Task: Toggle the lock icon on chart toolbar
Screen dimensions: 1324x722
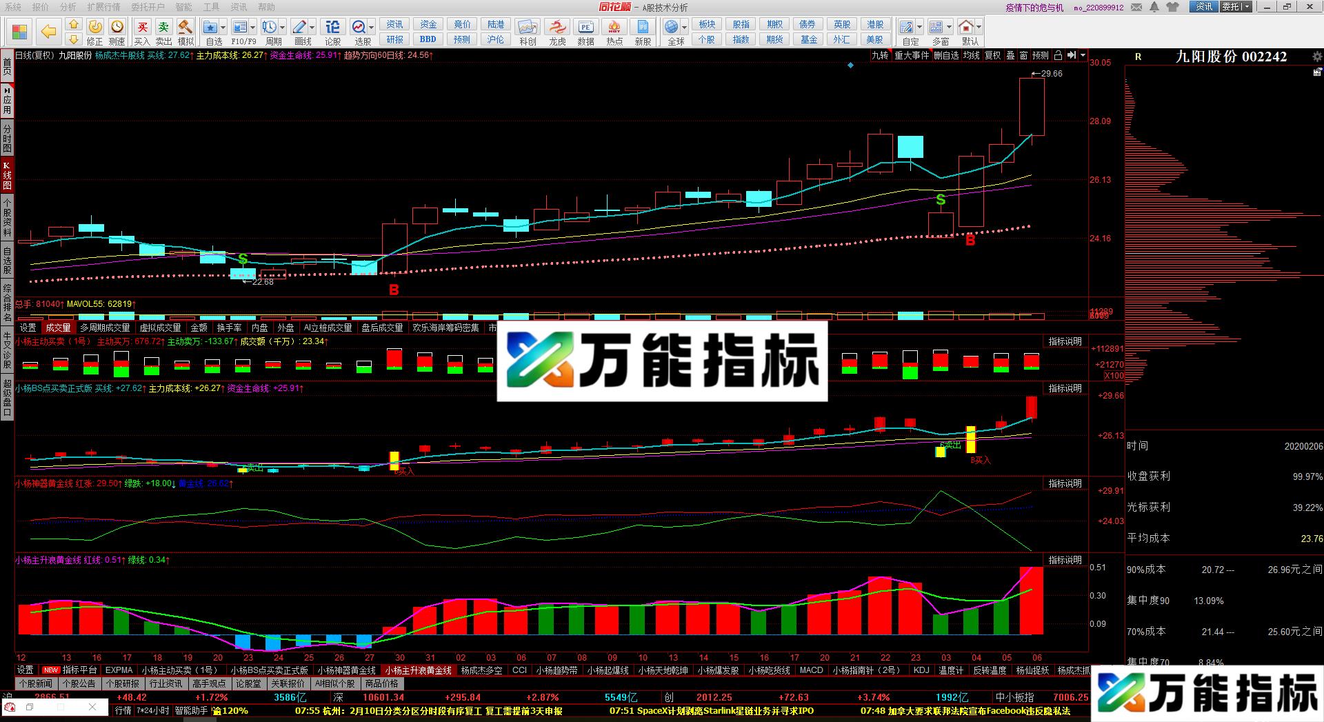Action: pyautogui.click(x=1071, y=55)
